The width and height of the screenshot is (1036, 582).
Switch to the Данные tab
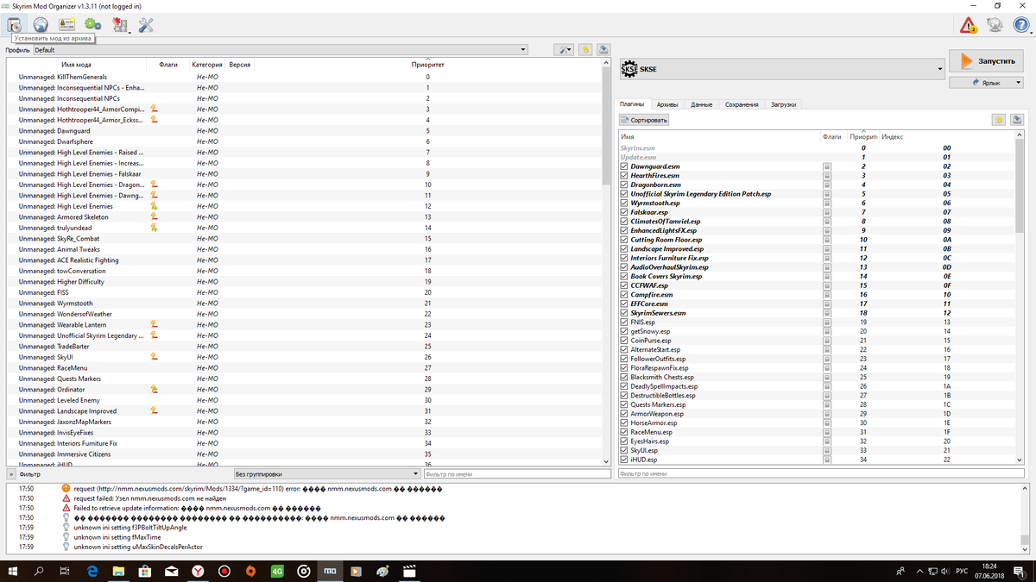pyautogui.click(x=701, y=104)
